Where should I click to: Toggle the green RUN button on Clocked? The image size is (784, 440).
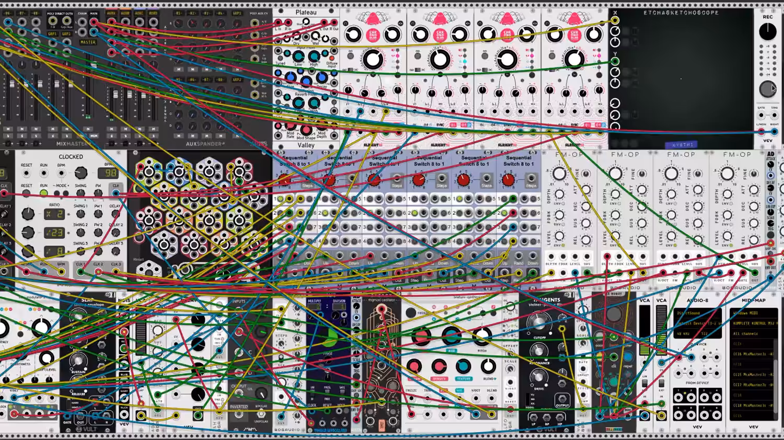point(43,193)
